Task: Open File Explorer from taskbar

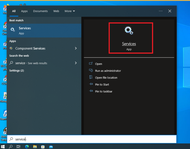Action: click(35, 147)
